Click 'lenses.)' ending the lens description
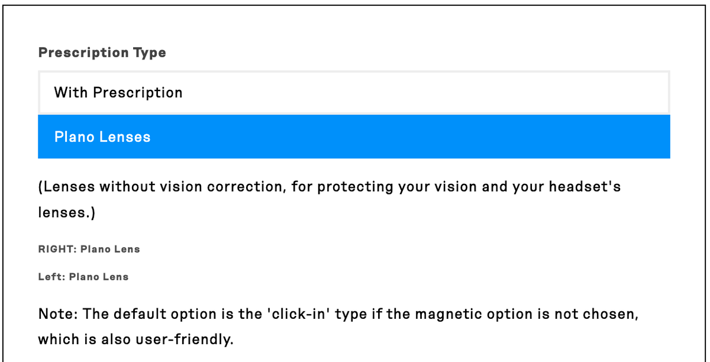This screenshot has height=362, width=710. tap(67, 213)
